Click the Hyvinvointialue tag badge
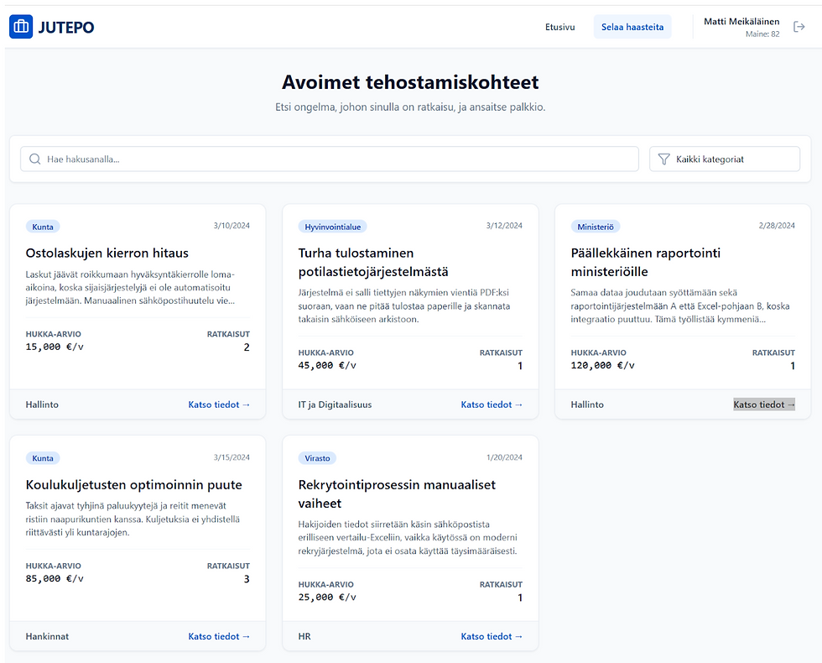Image resolution: width=822 pixels, height=663 pixels. 332,227
